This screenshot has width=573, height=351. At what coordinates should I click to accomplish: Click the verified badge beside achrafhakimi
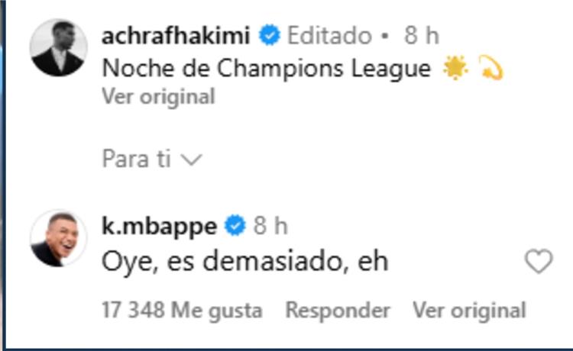tap(269, 35)
